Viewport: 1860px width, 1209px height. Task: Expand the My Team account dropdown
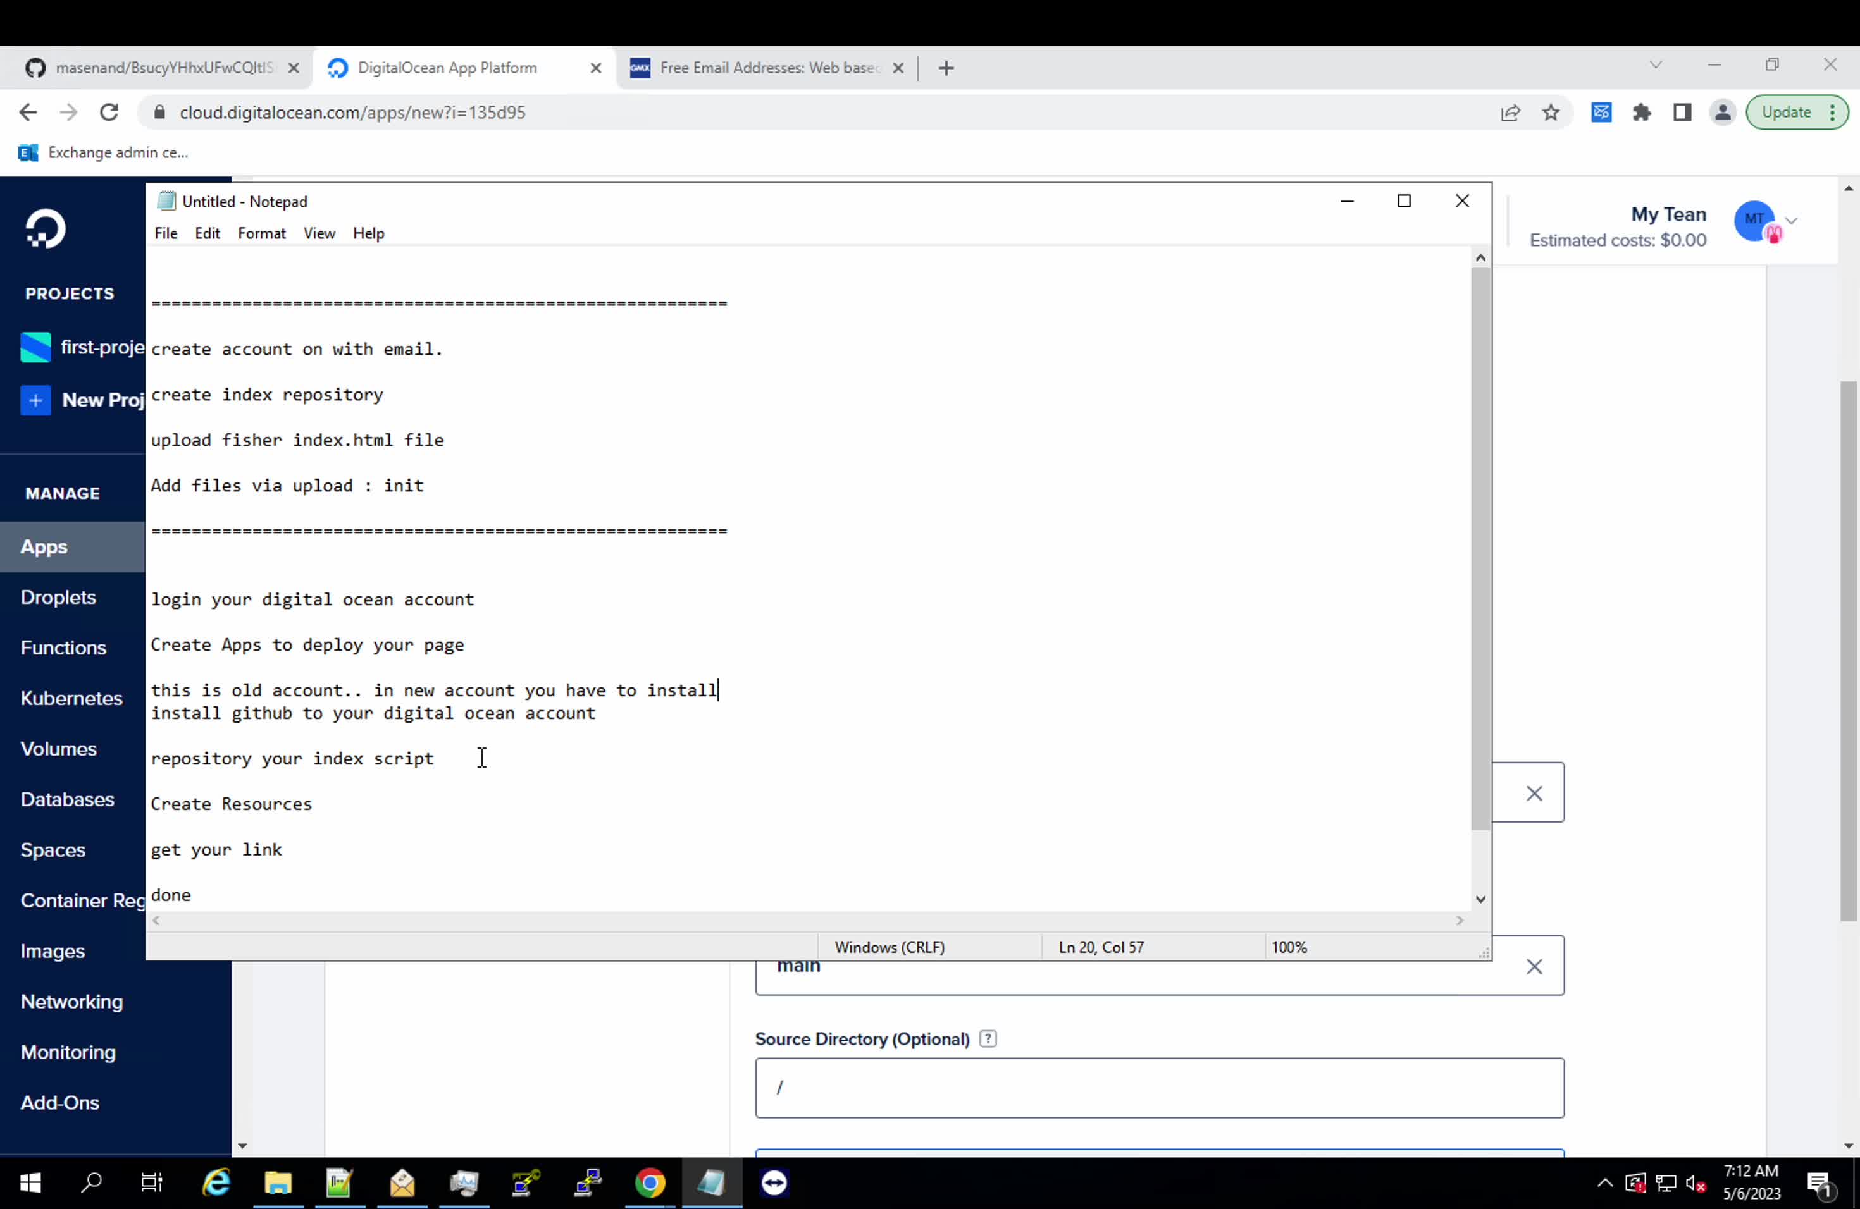coord(1792,221)
